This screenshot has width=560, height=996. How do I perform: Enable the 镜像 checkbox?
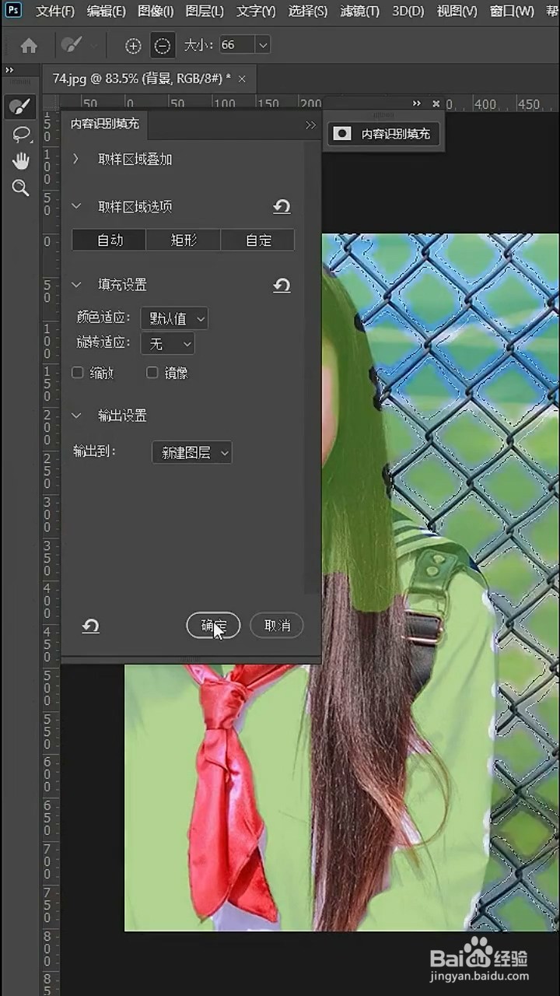click(x=152, y=373)
